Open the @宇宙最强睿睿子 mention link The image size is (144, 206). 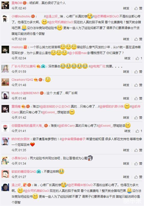click(74, 139)
